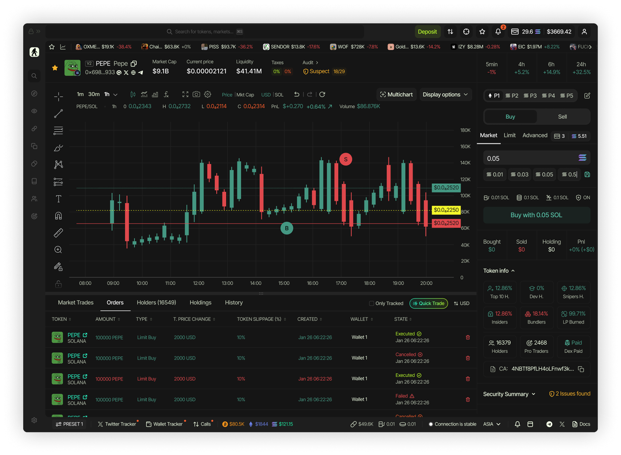Open the Display options dropdown
The height and width of the screenshot is (455, 621).
445,94
